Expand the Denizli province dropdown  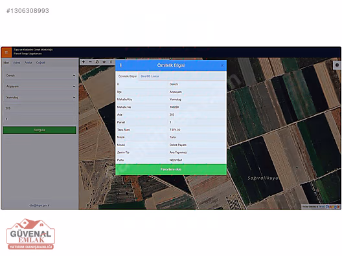tap(40, 76)
